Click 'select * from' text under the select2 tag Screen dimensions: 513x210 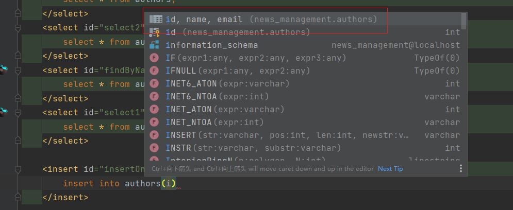(96, 42)
